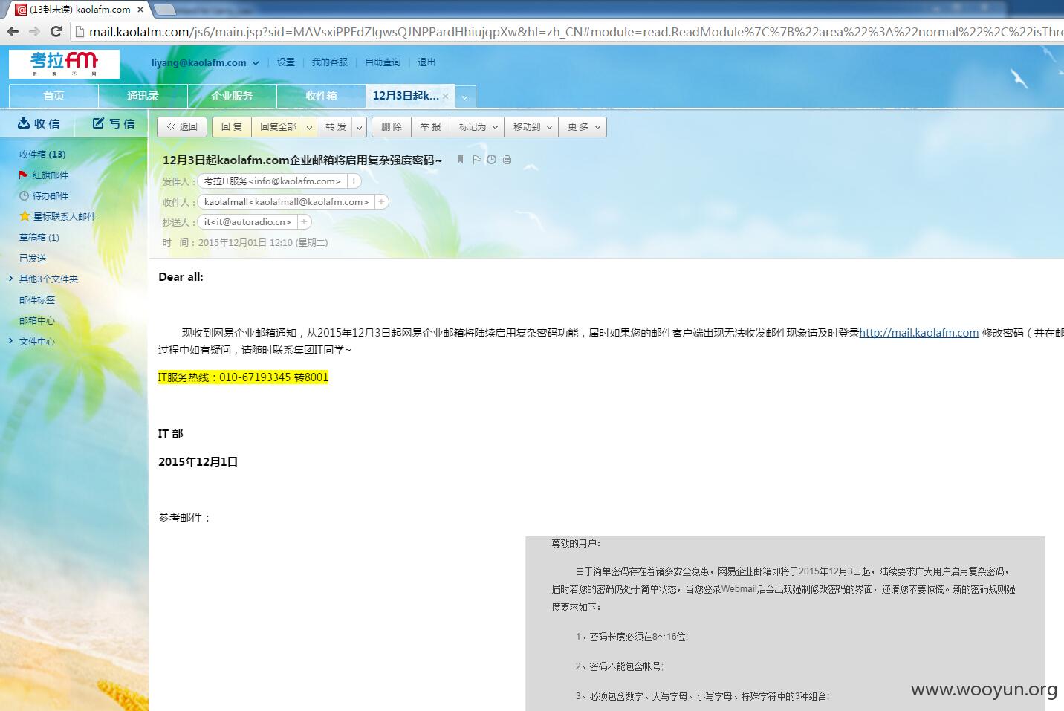This screenshot has height=711, width=1064.
Task: Open 设置 settings link
Action: click(286, 62)
